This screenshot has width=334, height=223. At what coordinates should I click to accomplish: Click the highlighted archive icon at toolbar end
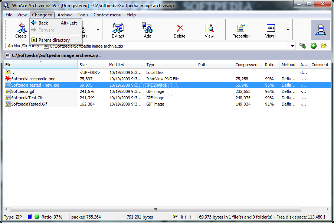[x=320, y=30]
